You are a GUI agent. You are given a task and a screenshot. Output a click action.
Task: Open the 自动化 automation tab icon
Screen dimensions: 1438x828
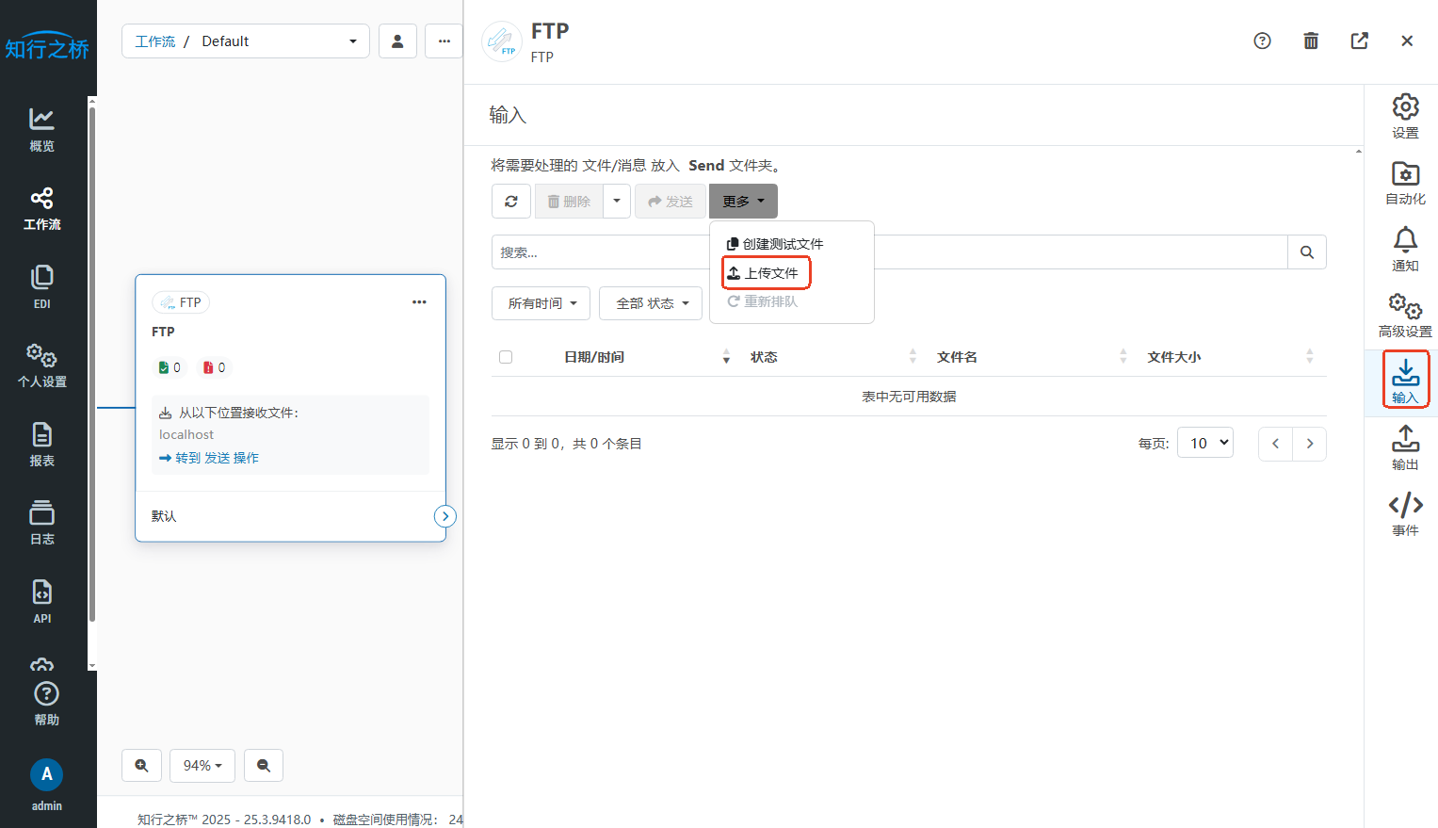coord(1404,183)
